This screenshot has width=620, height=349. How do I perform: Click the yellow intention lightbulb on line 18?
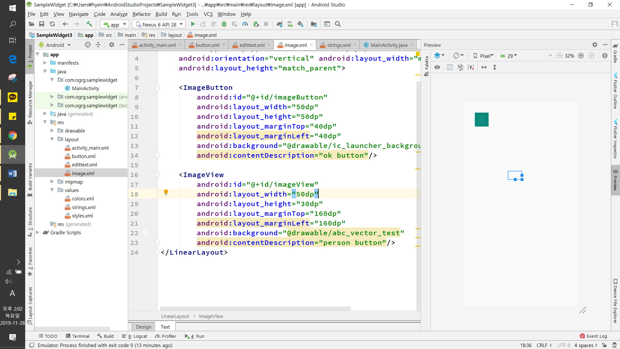166,193
